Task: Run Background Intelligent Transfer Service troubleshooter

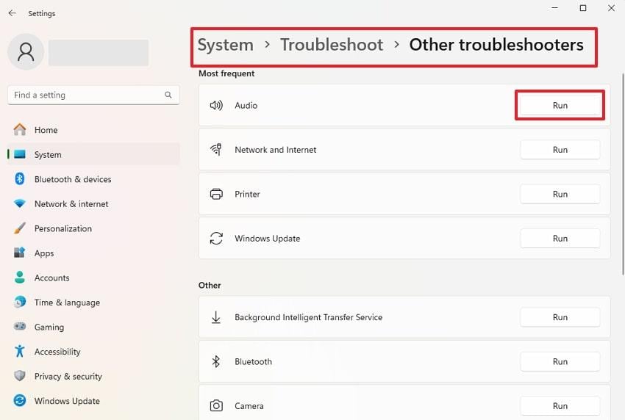Action: click(560, 317)
